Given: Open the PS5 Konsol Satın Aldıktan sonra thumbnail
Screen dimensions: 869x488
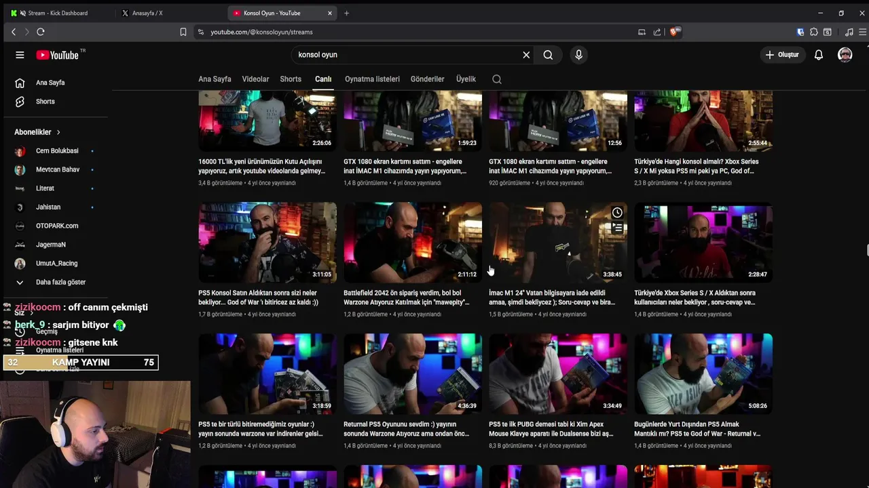Looking at the screenshot, I should (x=267, y=242).
